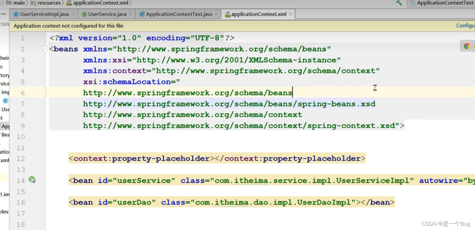475x230 pixels.
Task: Click the autowire attribute on line 14
Action: [x=447, y=180]
